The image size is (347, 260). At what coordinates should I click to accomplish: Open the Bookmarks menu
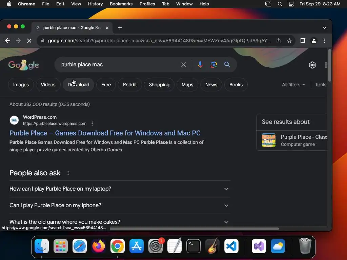point(121,4)
